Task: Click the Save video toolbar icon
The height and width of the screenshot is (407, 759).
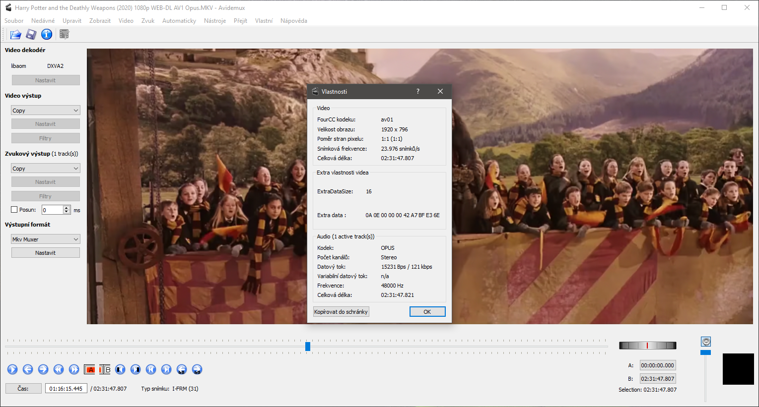Action: [30, 34]
